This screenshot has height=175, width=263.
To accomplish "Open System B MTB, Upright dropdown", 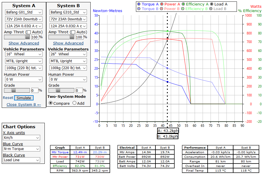I will (68, 61).
